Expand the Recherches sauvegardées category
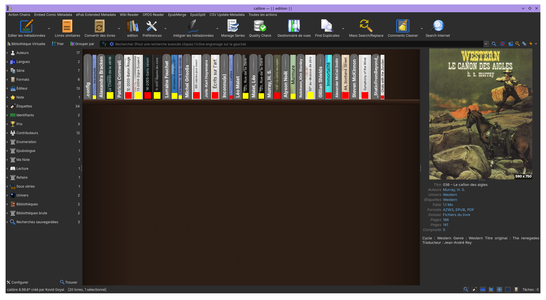The image size is (546, 300). point(7,222)
